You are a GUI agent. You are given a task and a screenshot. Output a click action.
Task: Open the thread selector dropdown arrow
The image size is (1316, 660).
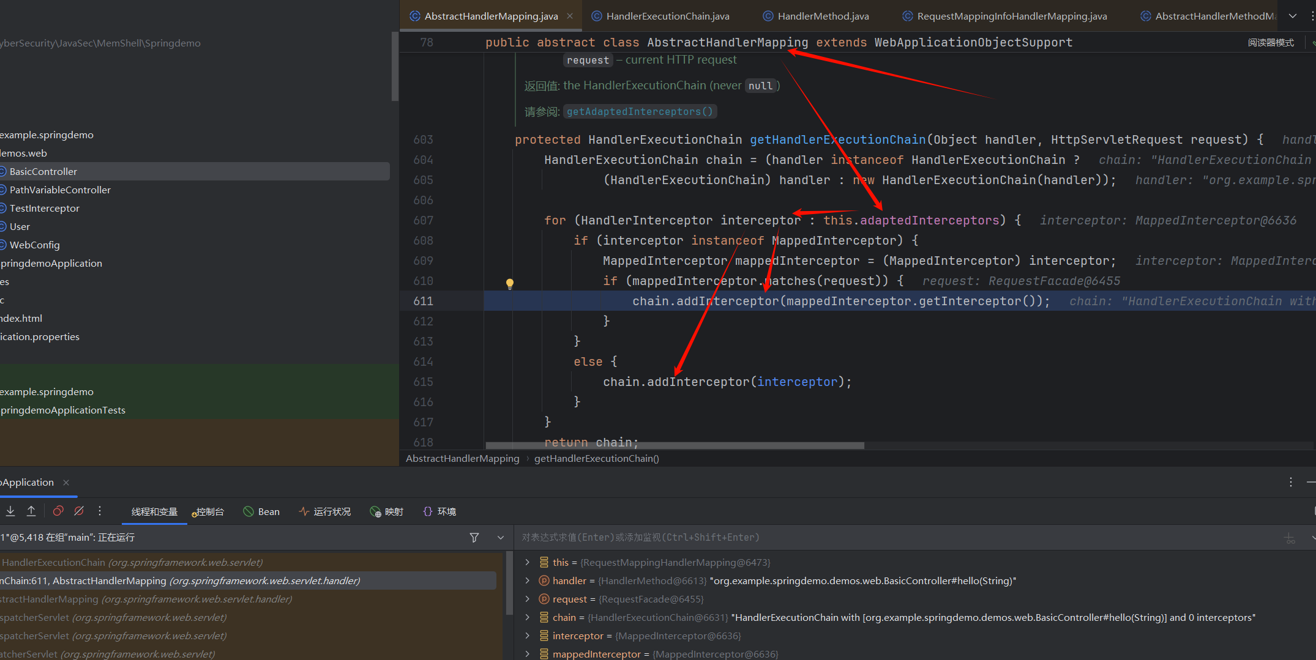500,537
